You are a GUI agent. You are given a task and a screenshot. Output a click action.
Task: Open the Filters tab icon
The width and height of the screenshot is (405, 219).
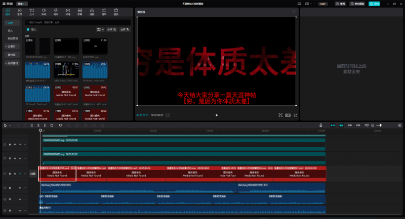point(92,12)
